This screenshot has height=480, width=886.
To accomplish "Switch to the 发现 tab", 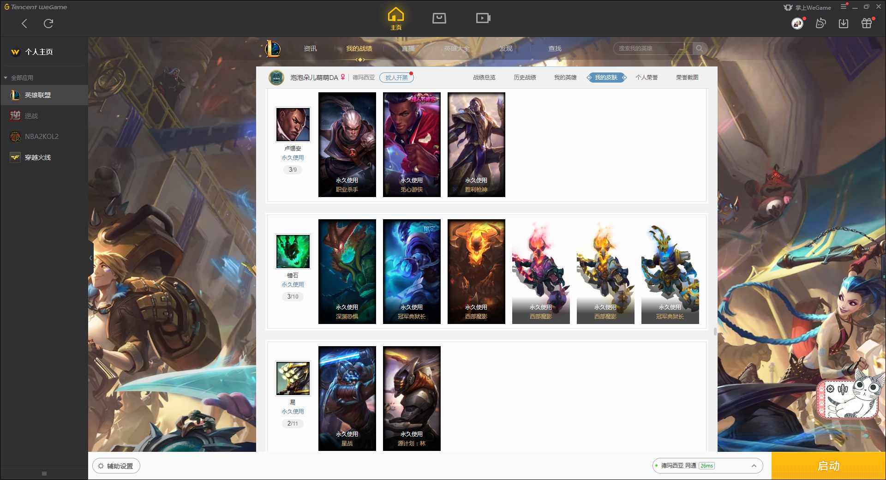I will click(x=506, y=48).
